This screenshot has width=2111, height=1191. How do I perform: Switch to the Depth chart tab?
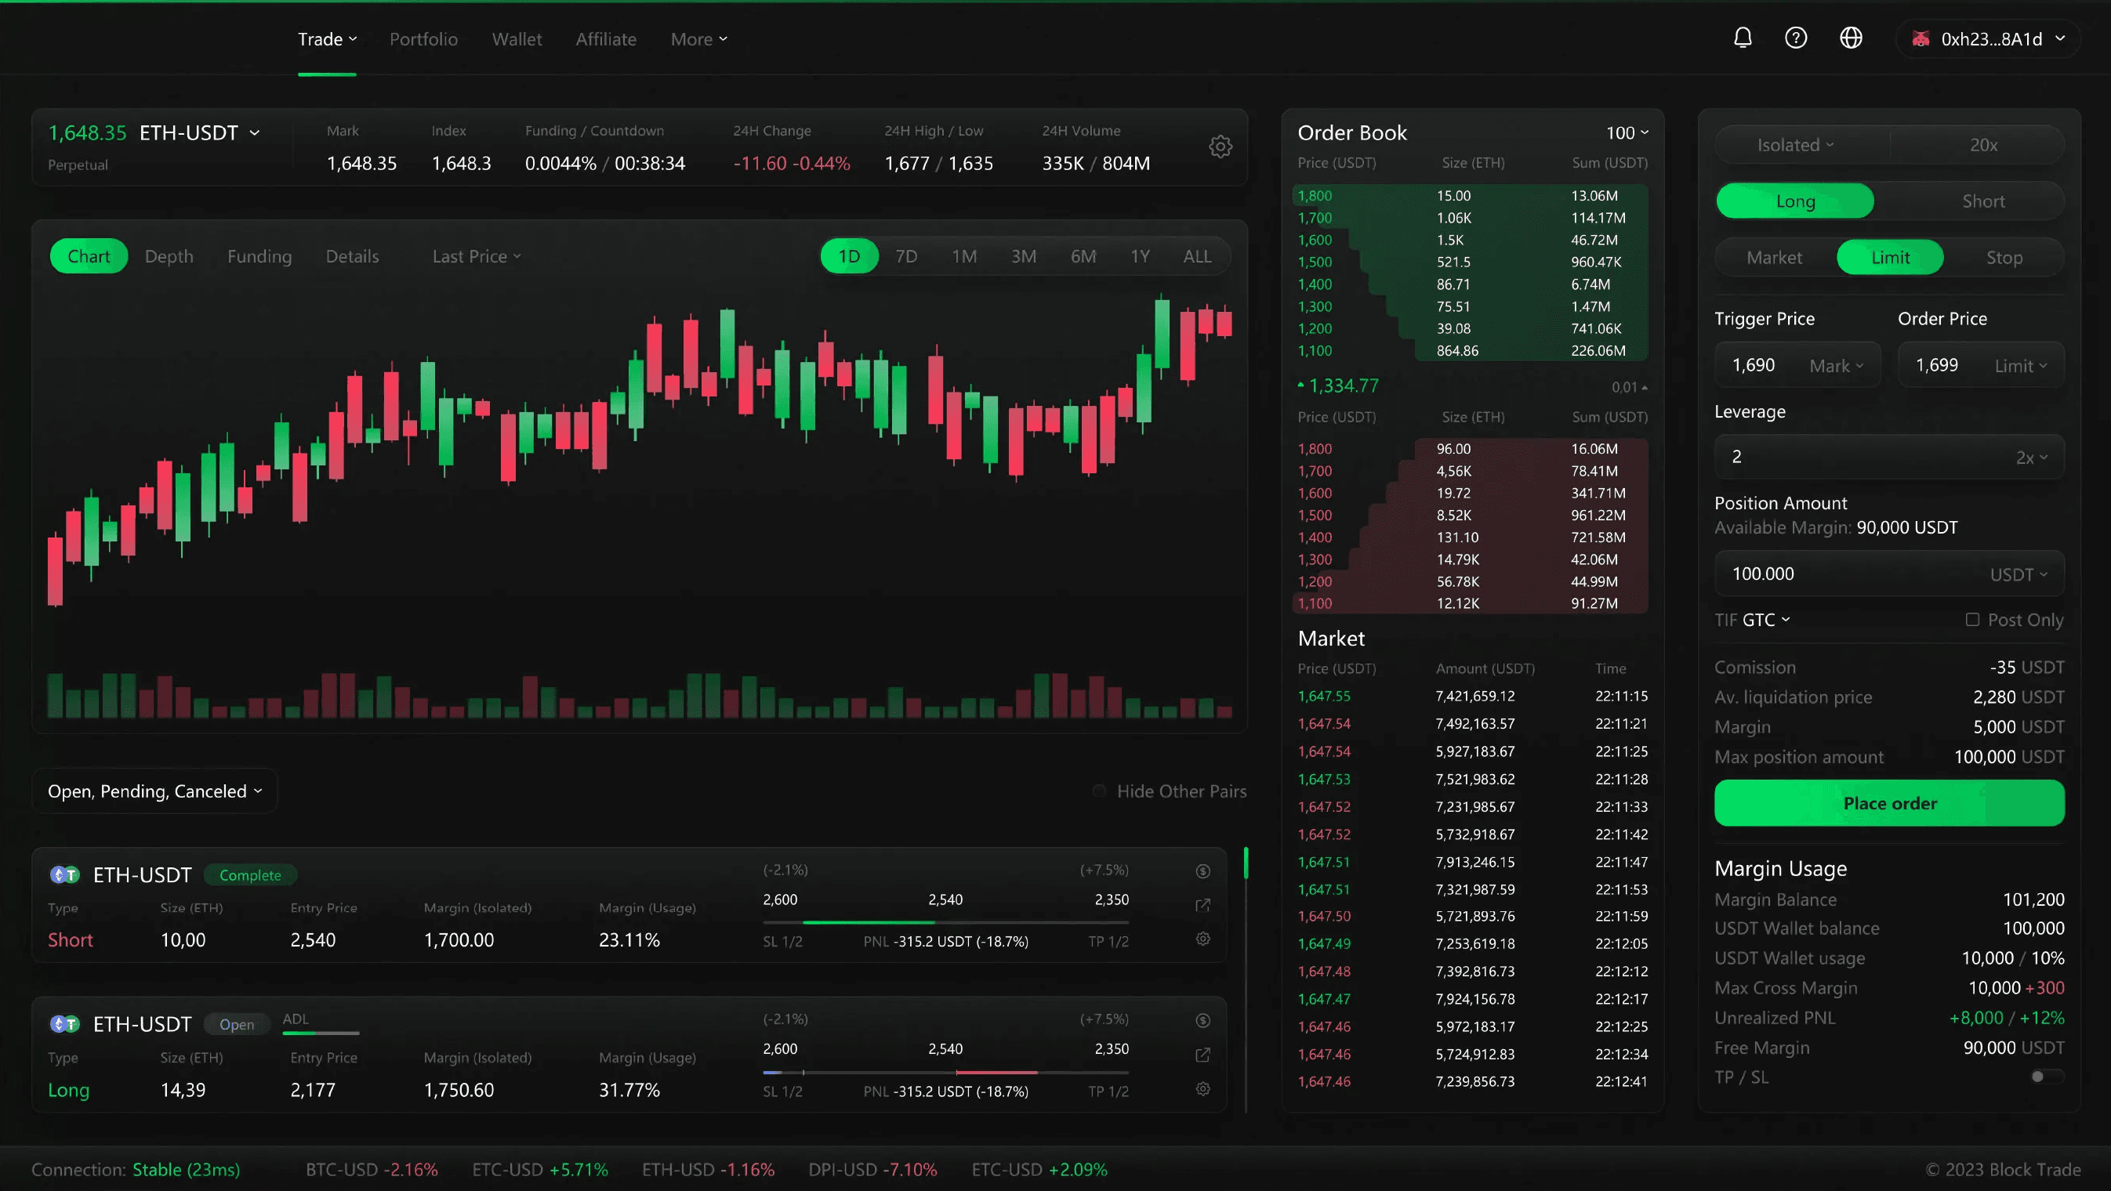point(169,256)
